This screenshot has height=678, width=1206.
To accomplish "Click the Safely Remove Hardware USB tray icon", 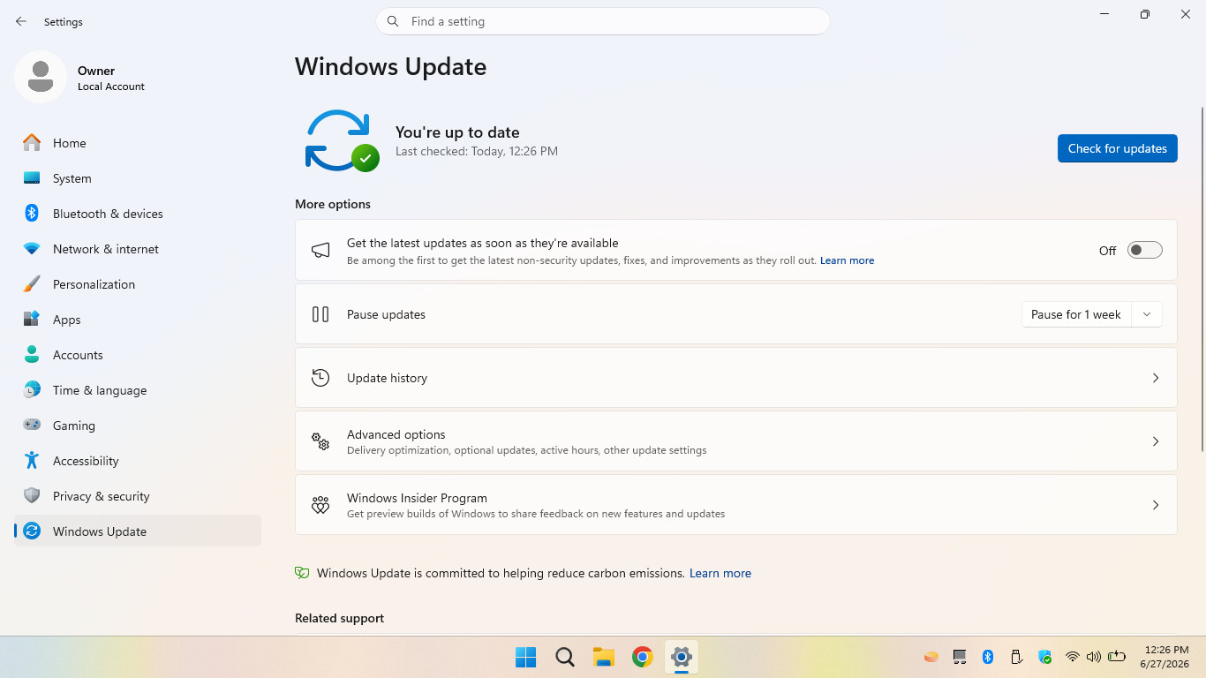I will pos(1017,657).
